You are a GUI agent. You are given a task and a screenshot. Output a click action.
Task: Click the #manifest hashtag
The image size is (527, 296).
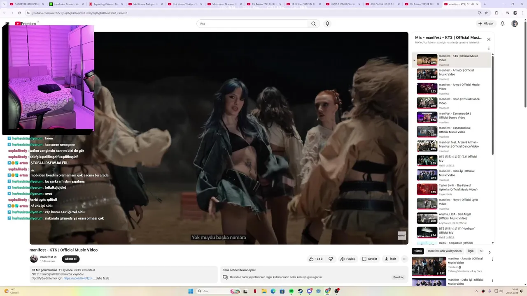pos(88,270)
